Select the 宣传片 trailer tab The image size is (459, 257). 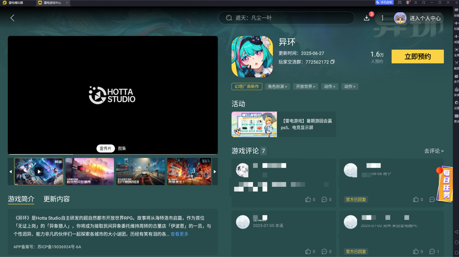coord(105,148)
